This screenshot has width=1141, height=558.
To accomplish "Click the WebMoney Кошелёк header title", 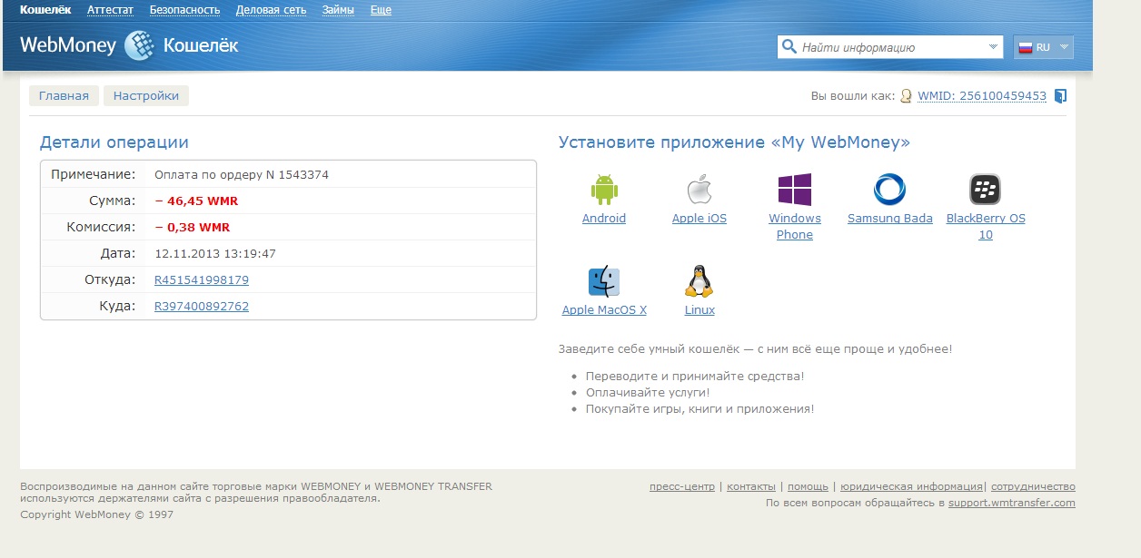I will pyautogui.click(x=129, y=45).
